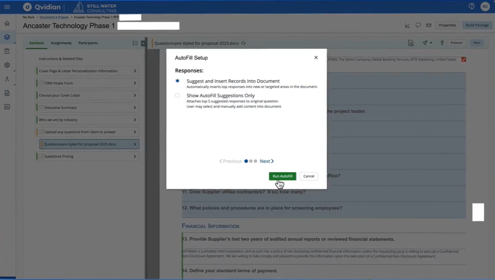This screenshot has width=495, height=280.
Task: Toggle the sections list view icon
Action: [x=135, y=43]
